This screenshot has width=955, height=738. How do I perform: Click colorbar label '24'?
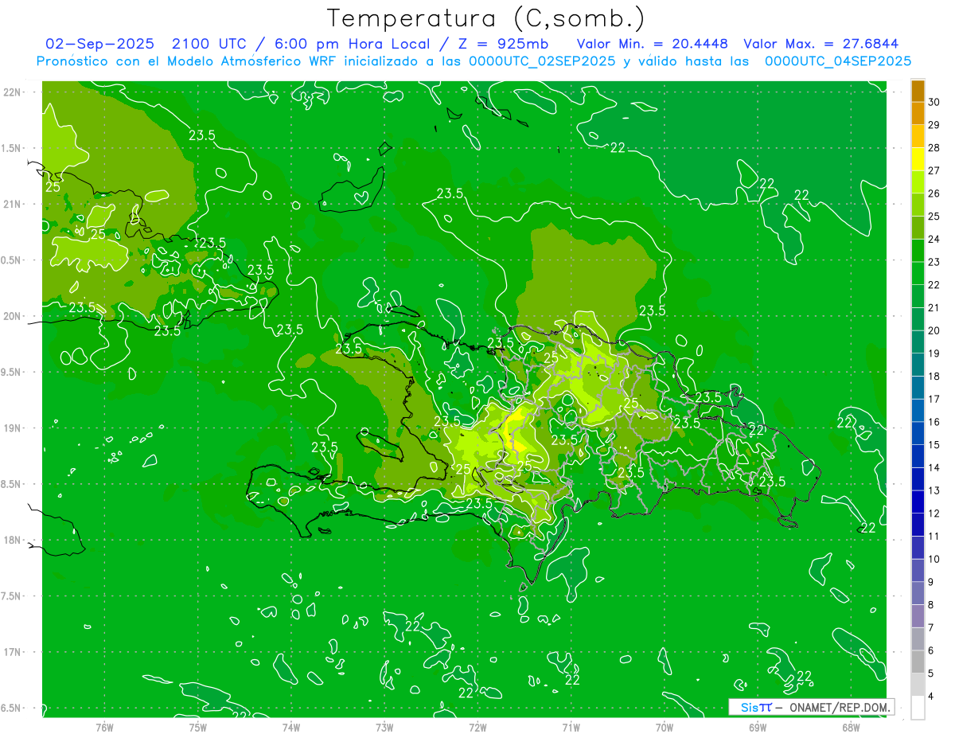[x=934, y=239]
